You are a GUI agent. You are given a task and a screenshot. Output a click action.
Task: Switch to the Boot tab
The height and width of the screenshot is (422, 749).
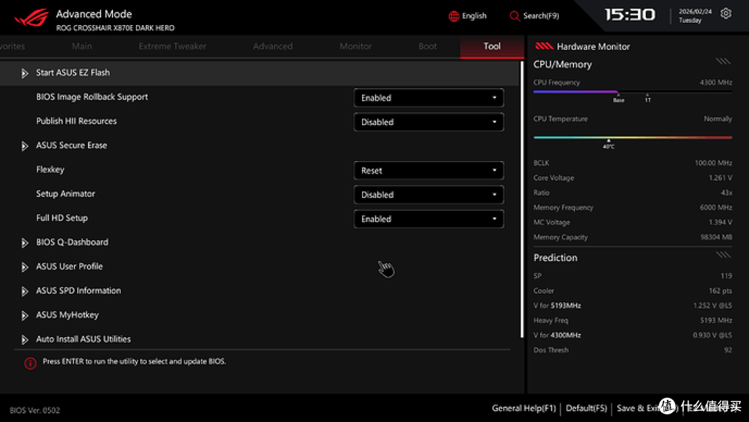(427, 47)
